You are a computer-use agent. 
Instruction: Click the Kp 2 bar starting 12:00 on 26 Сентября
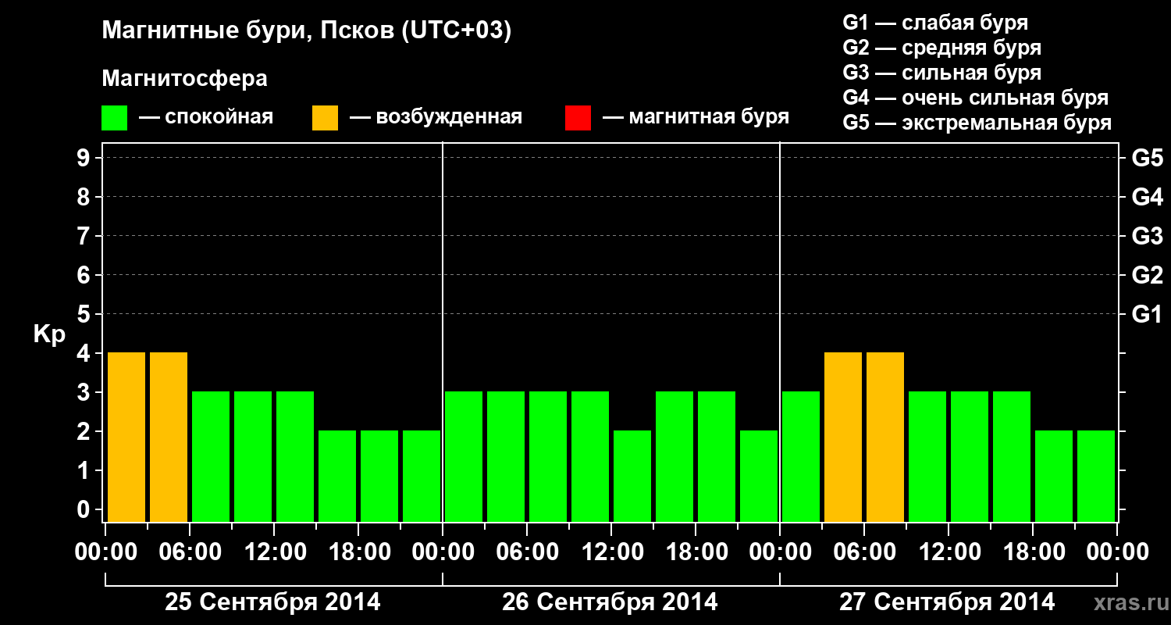[632, 476]
